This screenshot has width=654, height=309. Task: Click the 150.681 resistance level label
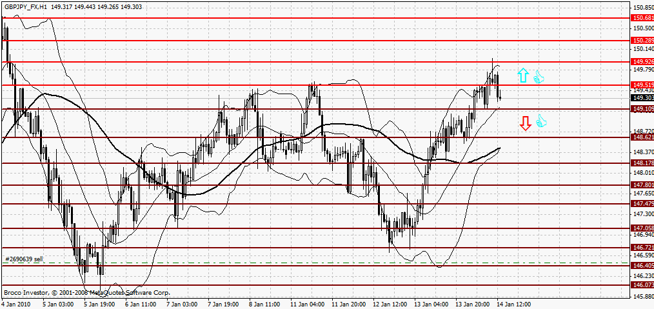[x=642, y=18]
